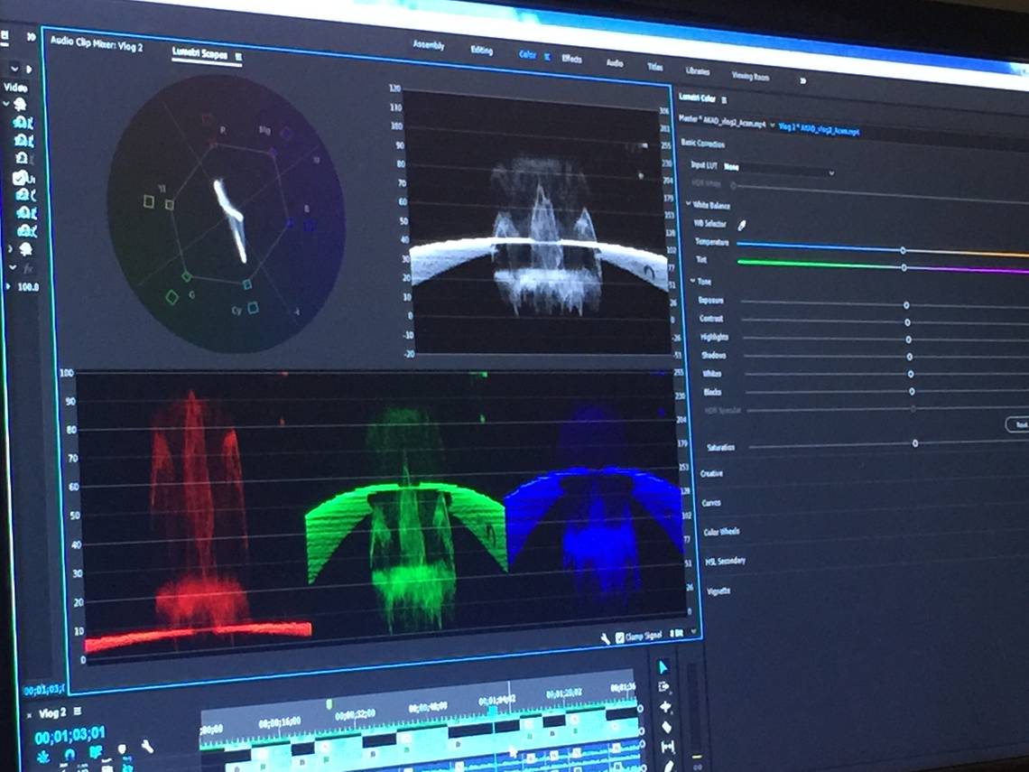The image size is (1029, 772).
Task: Click the Reset button in Tone
Action: click(x=1019, y=424)
